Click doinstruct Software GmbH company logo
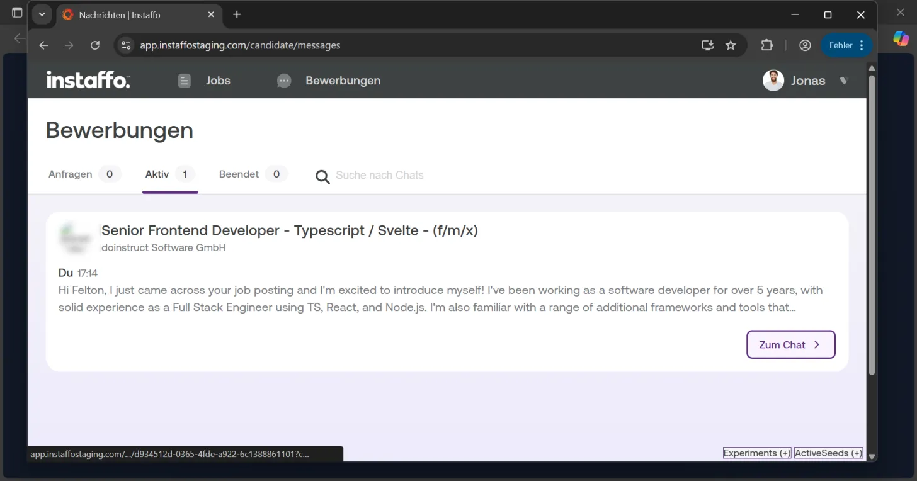This screenshot has height=481, width=917. (x=76, y=238)
